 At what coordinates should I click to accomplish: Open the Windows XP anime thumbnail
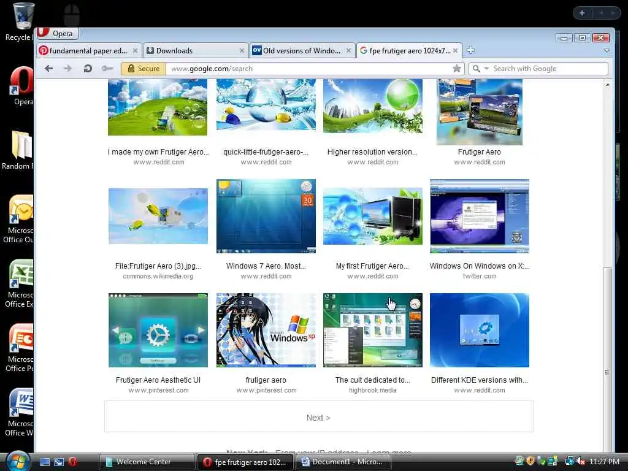pos(266,330)
